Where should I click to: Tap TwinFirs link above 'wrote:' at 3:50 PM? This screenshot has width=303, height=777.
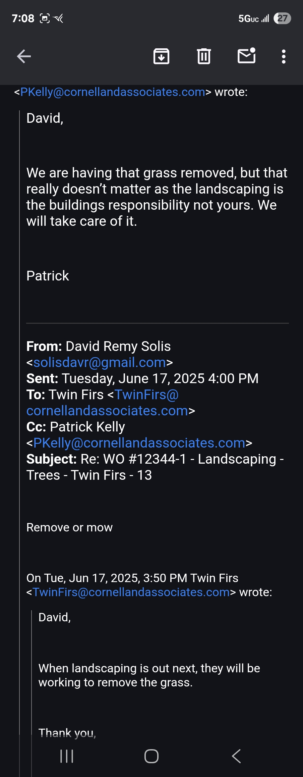pos(131,592)
